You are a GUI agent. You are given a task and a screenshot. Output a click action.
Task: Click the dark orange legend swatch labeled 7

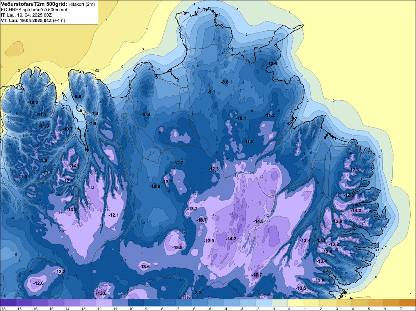click(408, 303)
